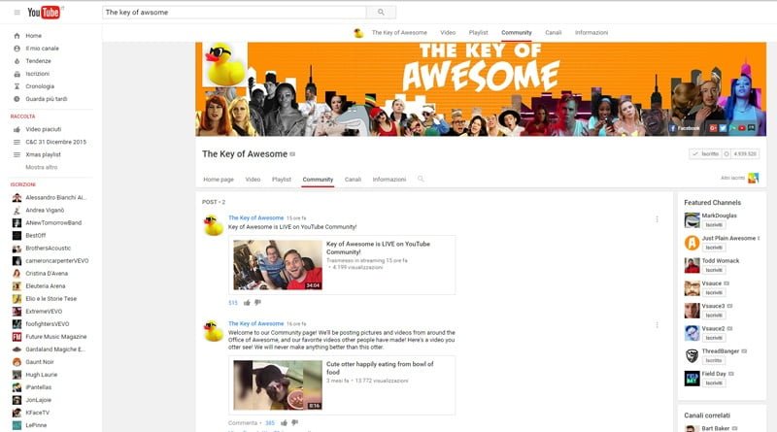Open LIVE stream video thumbnail
Image resolution: width=777 pixels, height=432 pixels.
point(278,265)
